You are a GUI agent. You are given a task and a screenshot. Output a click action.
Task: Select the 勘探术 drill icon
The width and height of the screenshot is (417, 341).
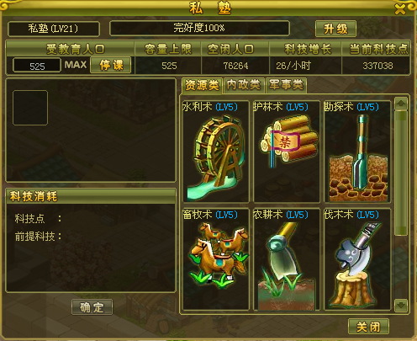tap(358, 157)
